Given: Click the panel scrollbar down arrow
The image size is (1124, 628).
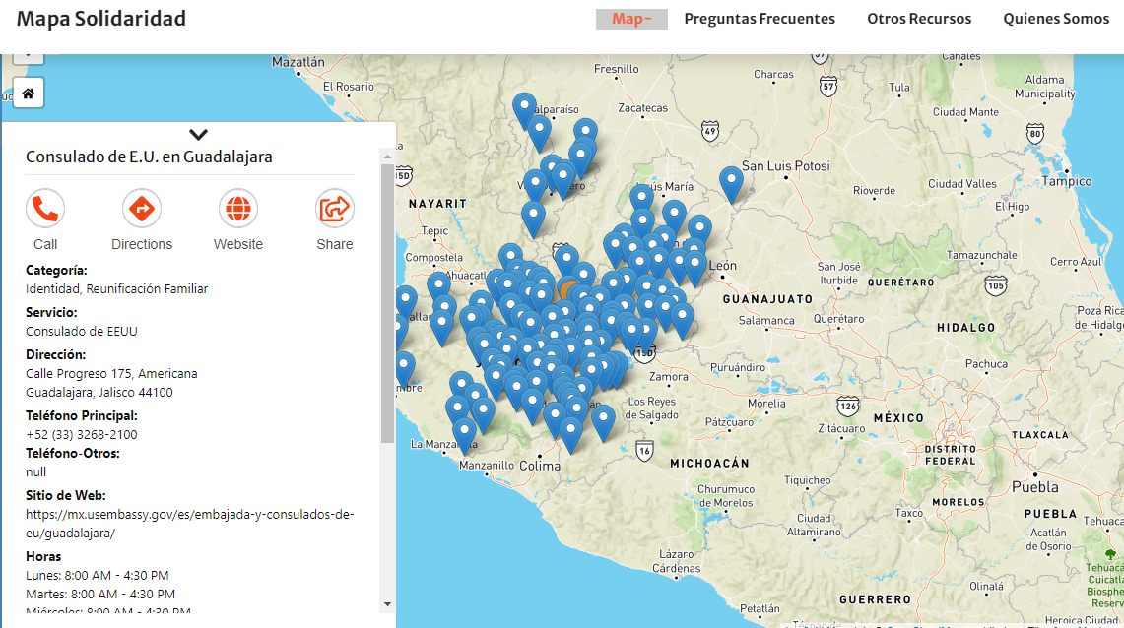Looking at the screenshot, I should [x=387, y=603].
